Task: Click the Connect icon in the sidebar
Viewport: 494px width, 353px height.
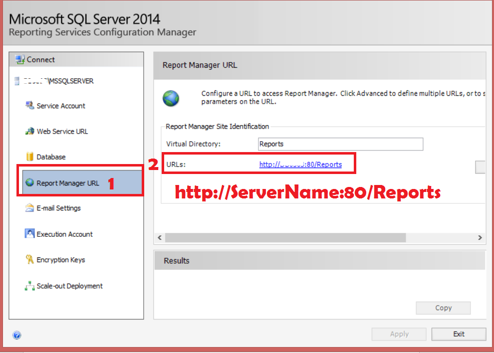Action: (20, 59)
